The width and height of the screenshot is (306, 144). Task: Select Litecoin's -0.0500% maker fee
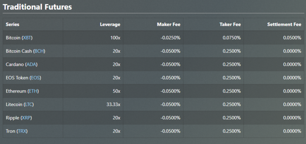(x=170, y=104)
